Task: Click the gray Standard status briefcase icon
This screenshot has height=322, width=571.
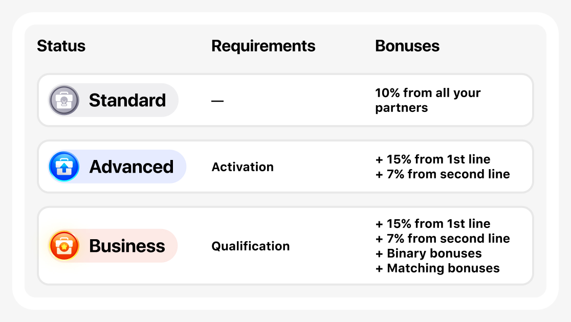Action: 64,100
